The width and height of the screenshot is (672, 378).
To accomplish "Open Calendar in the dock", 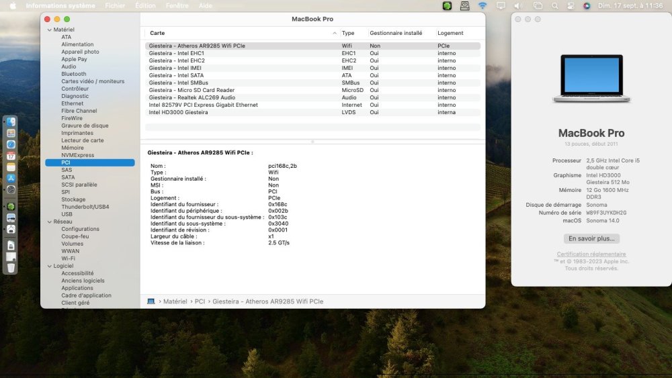I will click(11, 156).
